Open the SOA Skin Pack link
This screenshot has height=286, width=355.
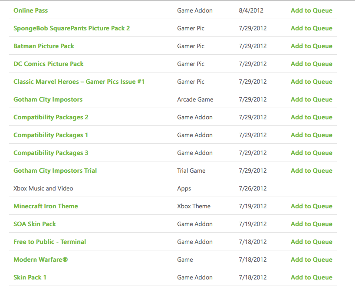35,224
